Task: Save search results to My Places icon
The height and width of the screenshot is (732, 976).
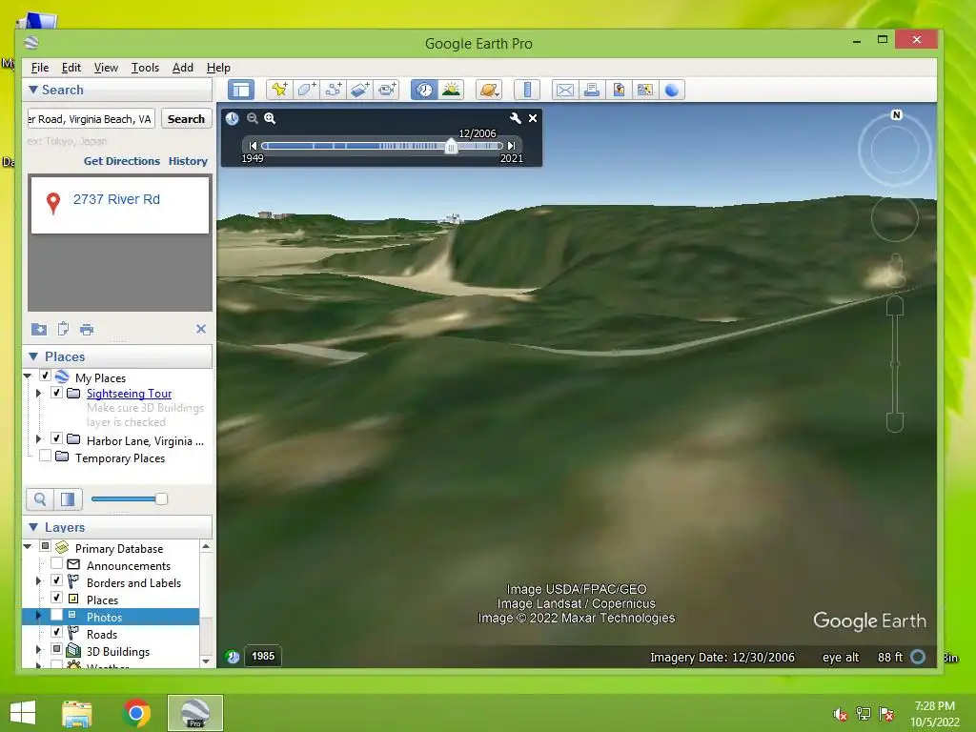Action: 38,329
